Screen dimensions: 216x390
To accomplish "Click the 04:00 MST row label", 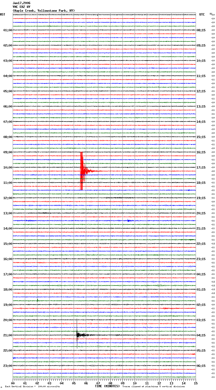I will 8,76.
